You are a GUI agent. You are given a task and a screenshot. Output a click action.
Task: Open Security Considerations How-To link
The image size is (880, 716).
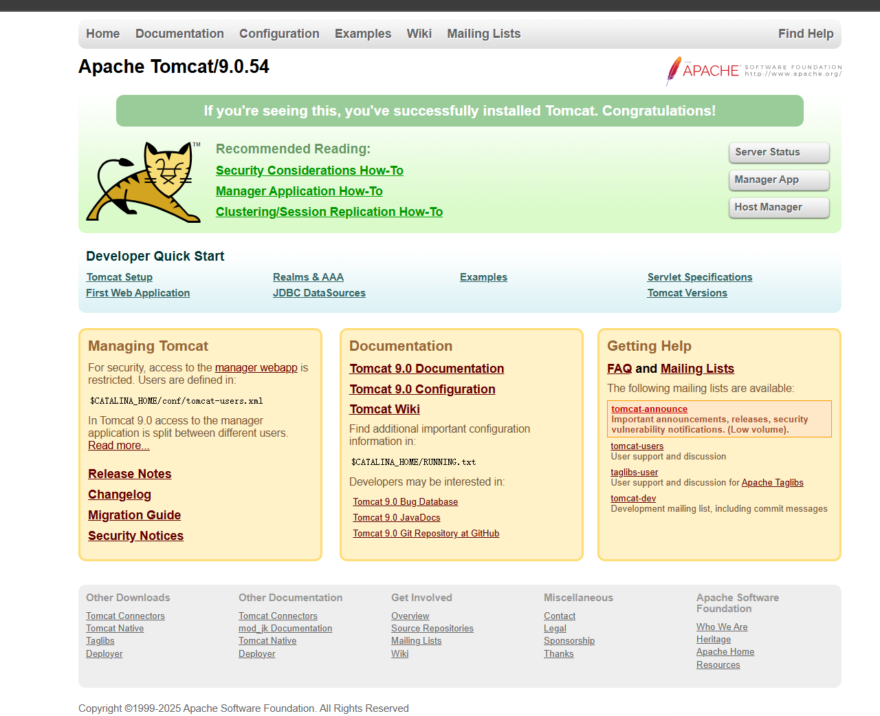[309, 171]
